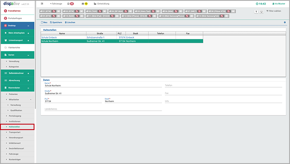Click the Länderkennz. input field
Screen dimensions: 290x164
coord(103,109)
